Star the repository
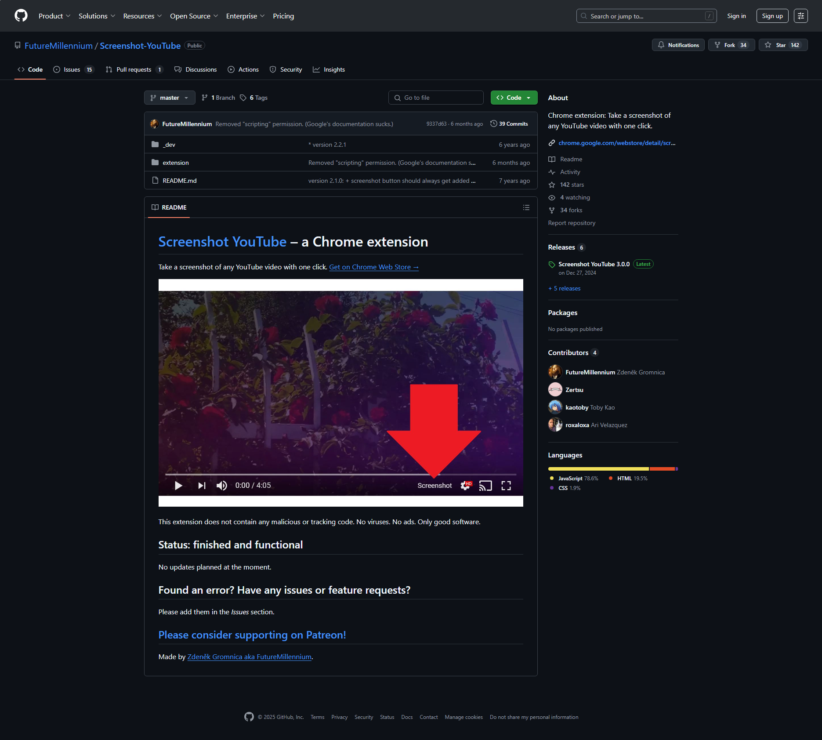822x740 pixels. pyautogui.click(x=783, y=45)
